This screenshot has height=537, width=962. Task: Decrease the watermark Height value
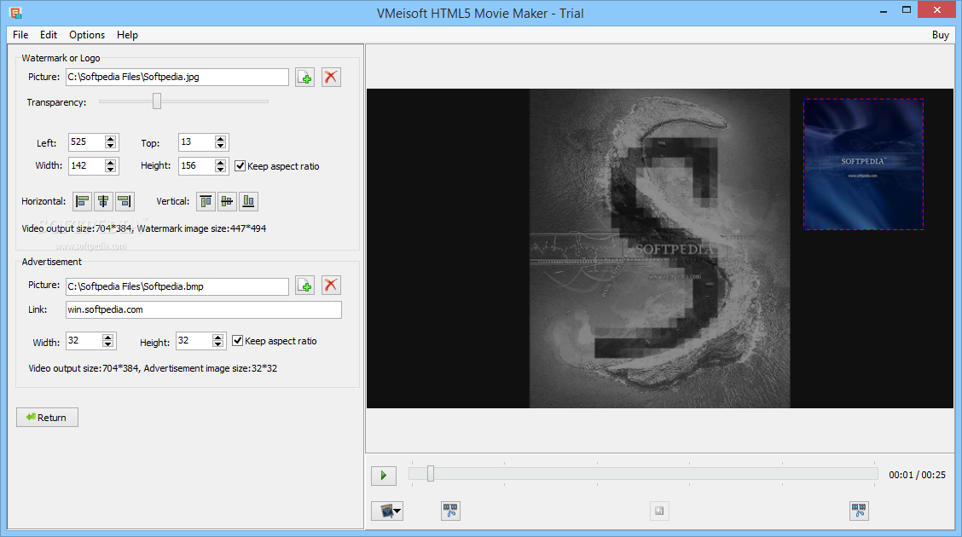click(x=220, y=169)
